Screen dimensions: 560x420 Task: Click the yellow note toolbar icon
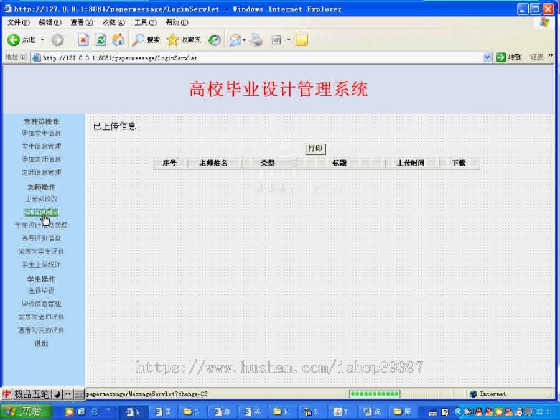(x=302, y=40)
